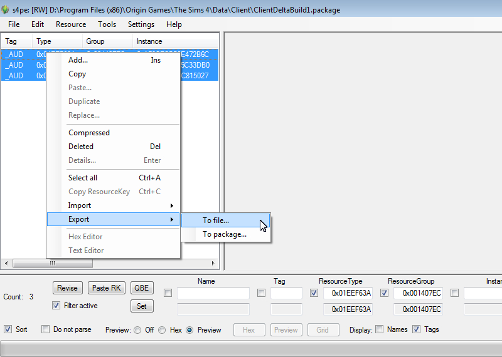Screen dimensions: 502x357
Task: Click the list's right scroll arrow
Action: [x=213, y=263]
